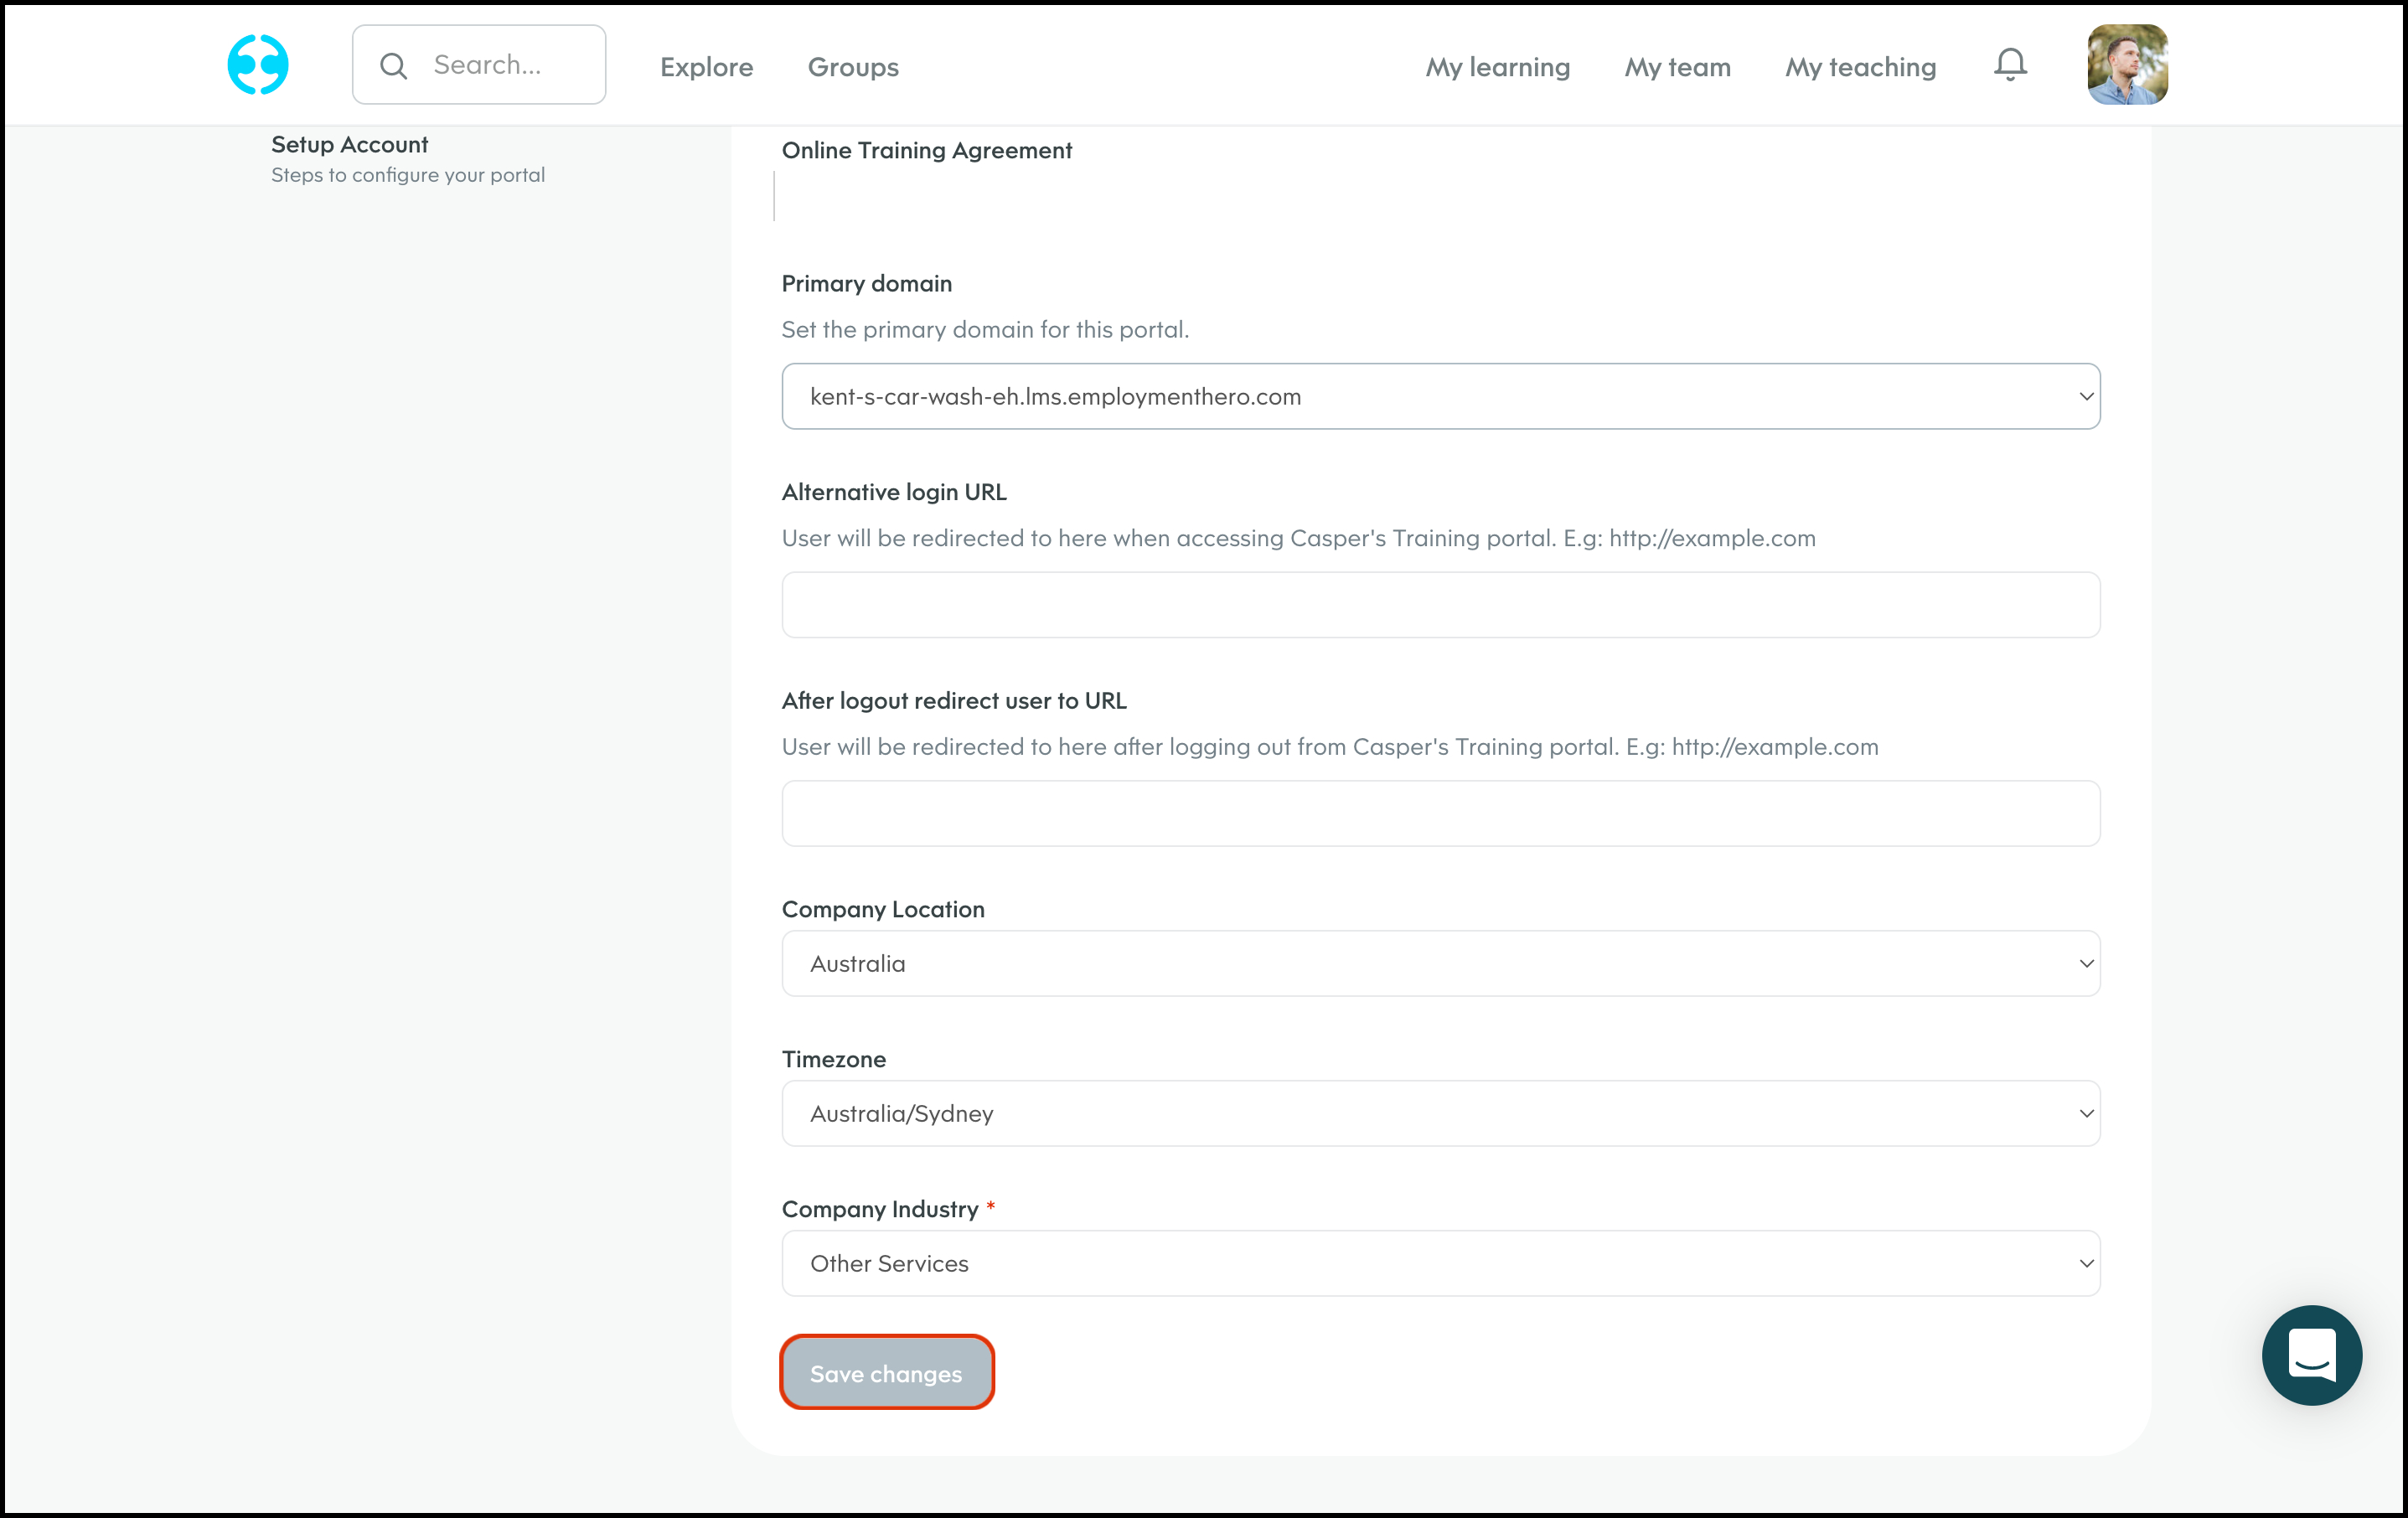Focus the Alternative login URL field
Viewport: 2408px width, 1518px height.
click(1440, 605)
